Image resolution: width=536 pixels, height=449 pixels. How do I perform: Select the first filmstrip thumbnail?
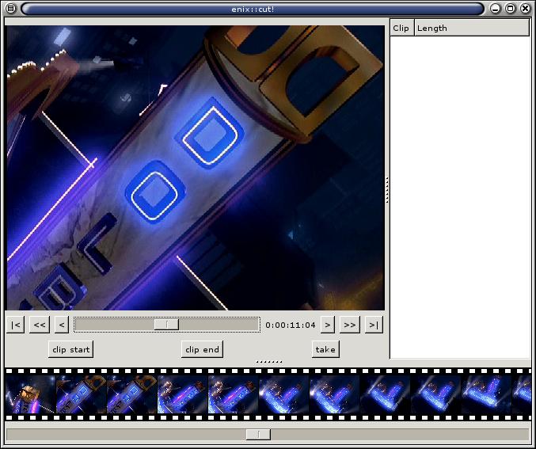pos(30,394)
